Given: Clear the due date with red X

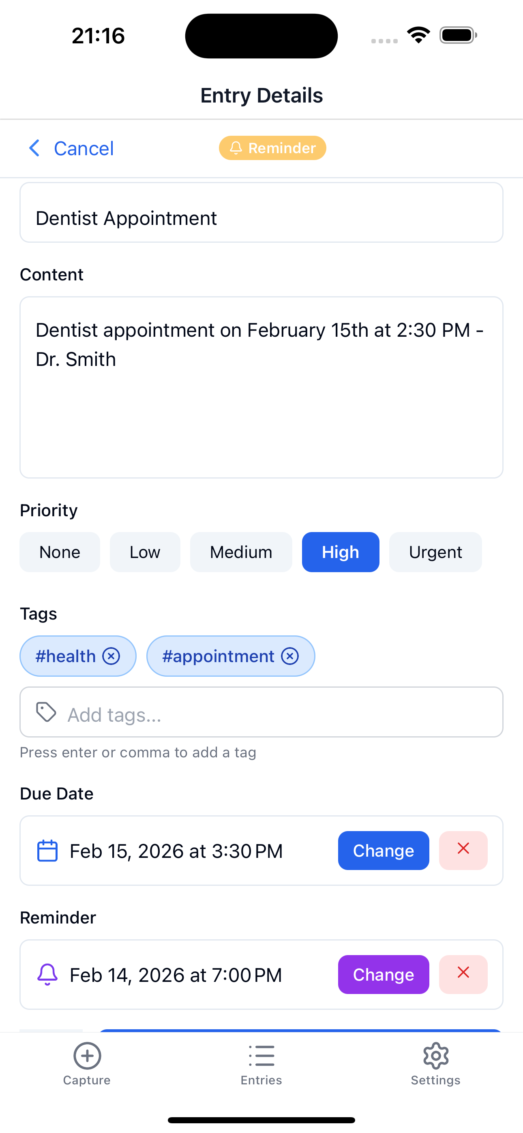Looking at the screenshot, I should [x=463, y=850].
